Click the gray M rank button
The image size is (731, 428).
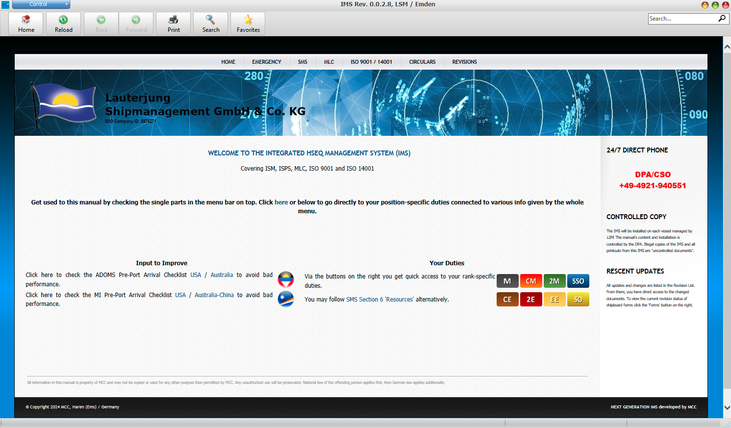507,281
